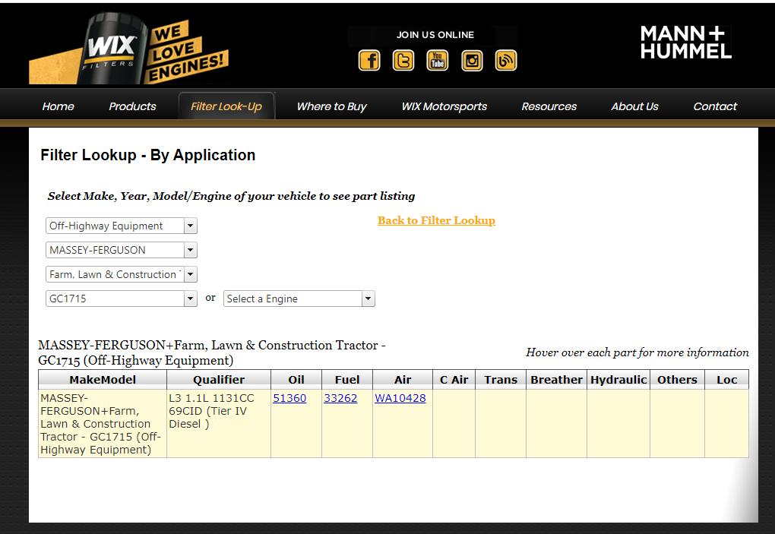This screenshot has height=534, width=775.
Task: Expand the Farm, Lawn & Construction dropdown
Action: click(x=122, y=274)
